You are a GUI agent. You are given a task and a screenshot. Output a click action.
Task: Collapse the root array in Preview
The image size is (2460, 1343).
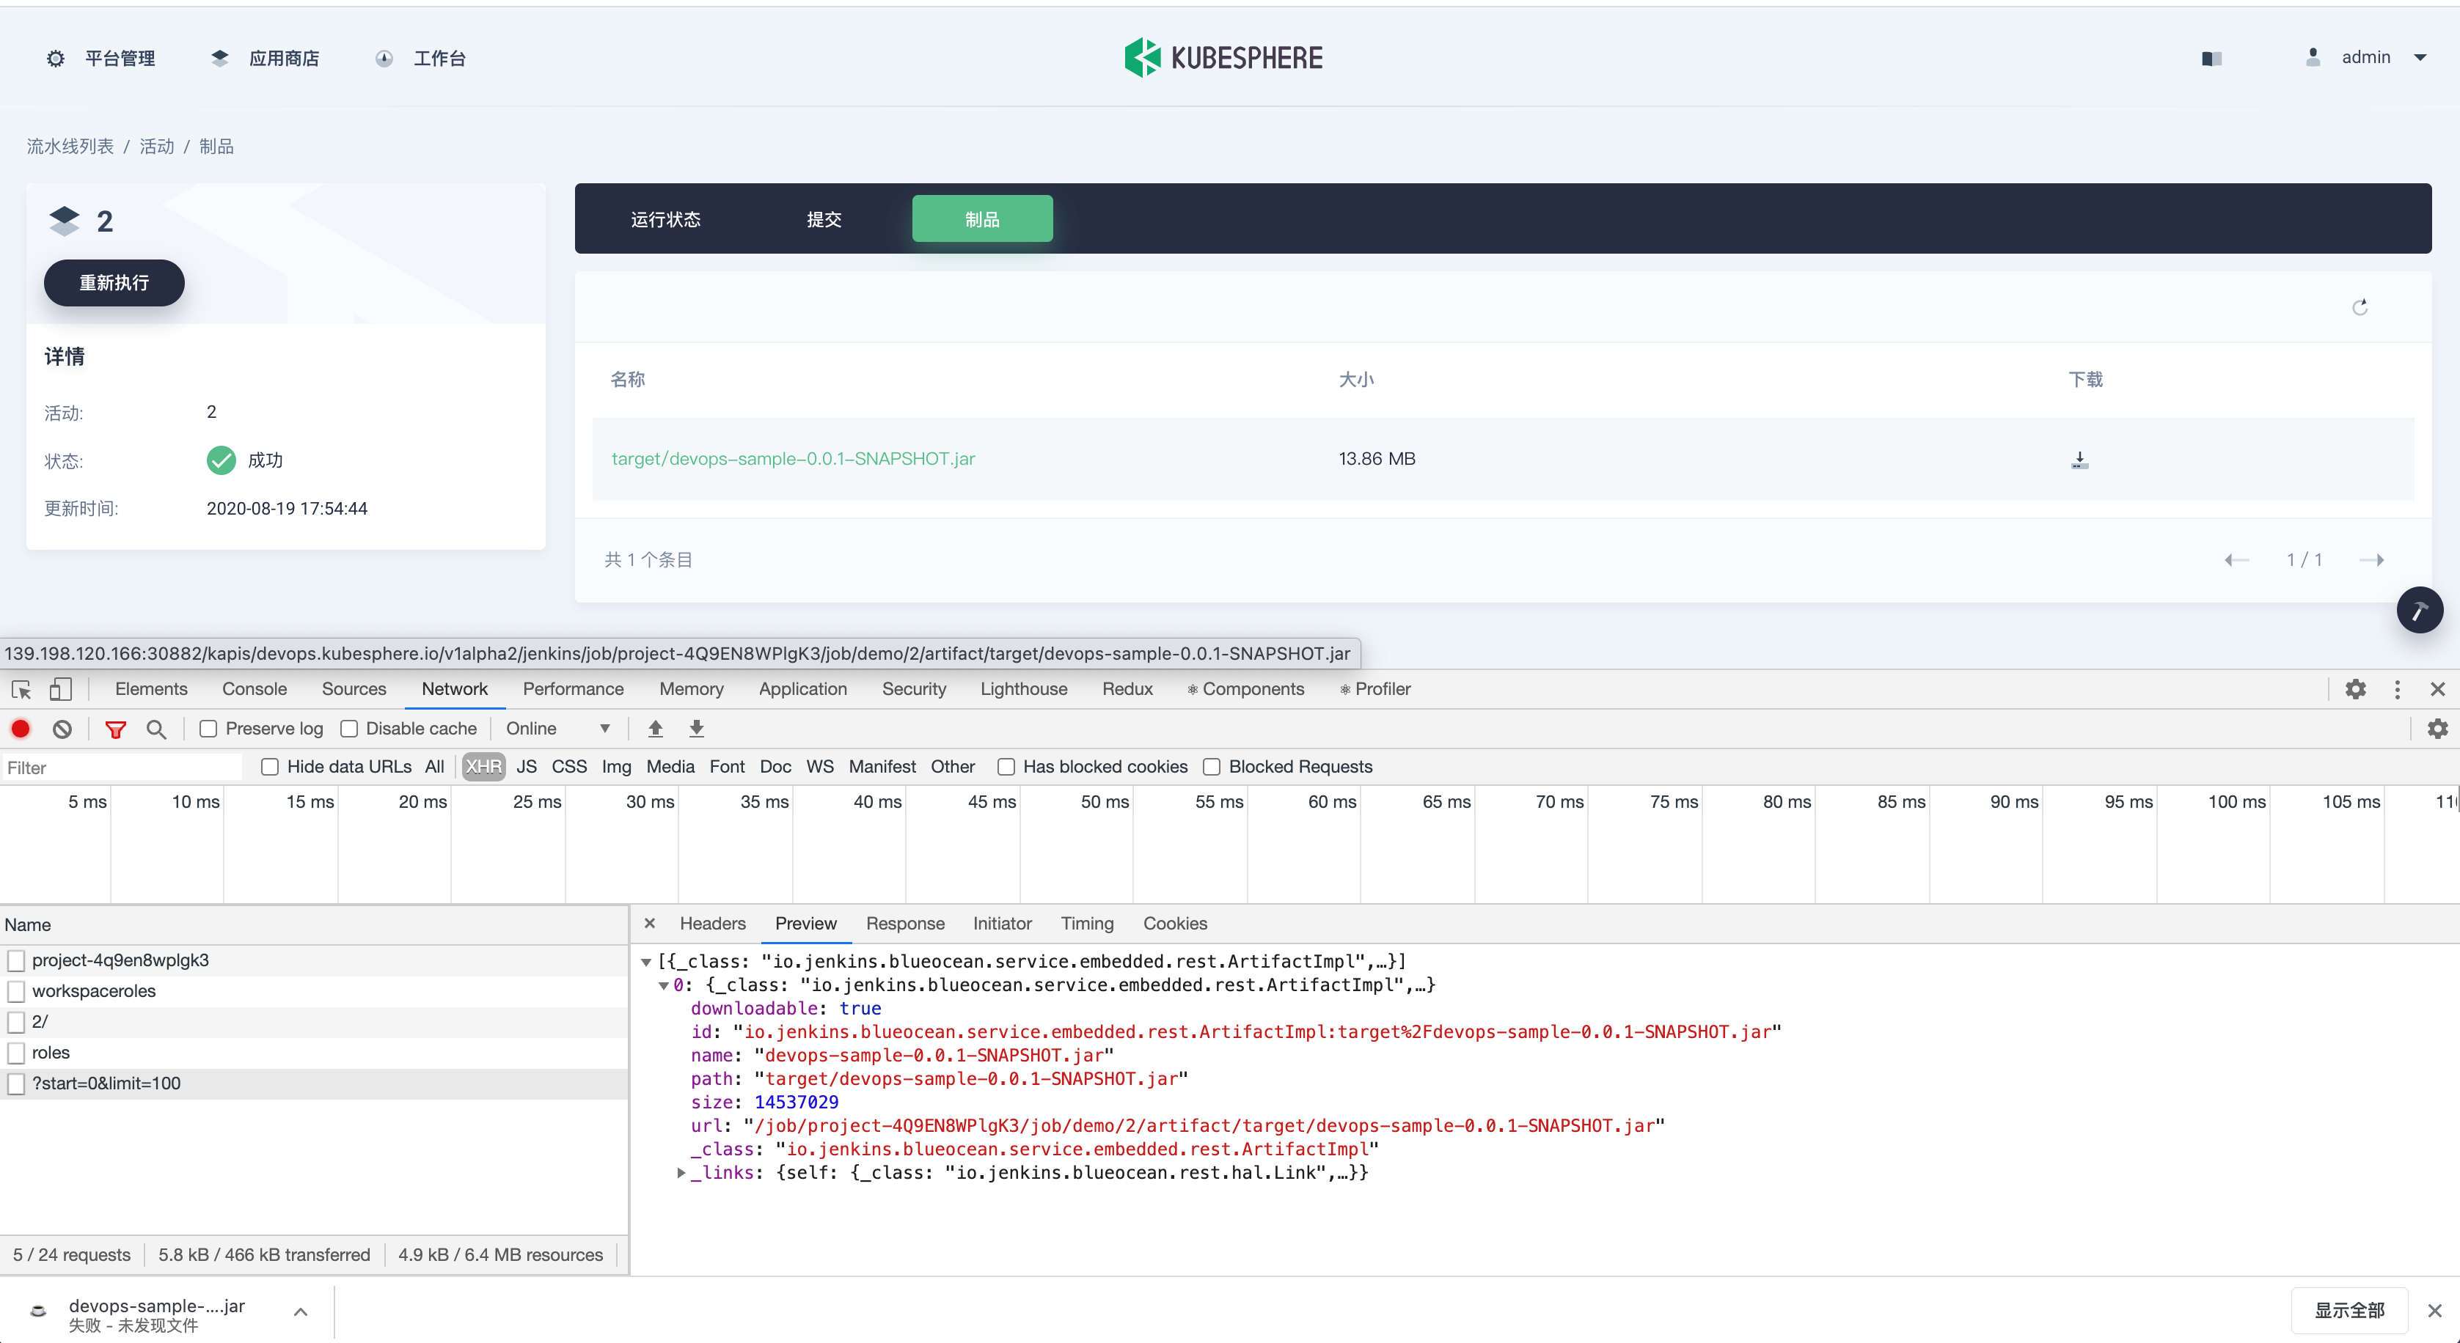pyautogui.click(x=646, y=962)
